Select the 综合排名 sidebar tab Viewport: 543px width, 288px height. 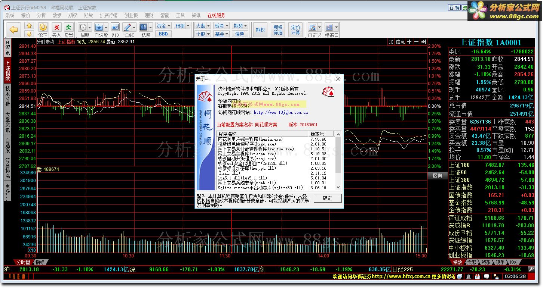[x=7, y=168]
